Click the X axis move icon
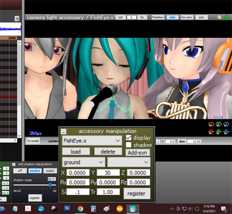Screen dimensions: 232x214 [x=211, y=131]
